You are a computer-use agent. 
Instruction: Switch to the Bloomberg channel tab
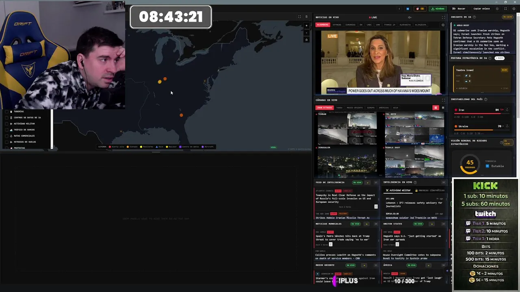tap(323, 25)
